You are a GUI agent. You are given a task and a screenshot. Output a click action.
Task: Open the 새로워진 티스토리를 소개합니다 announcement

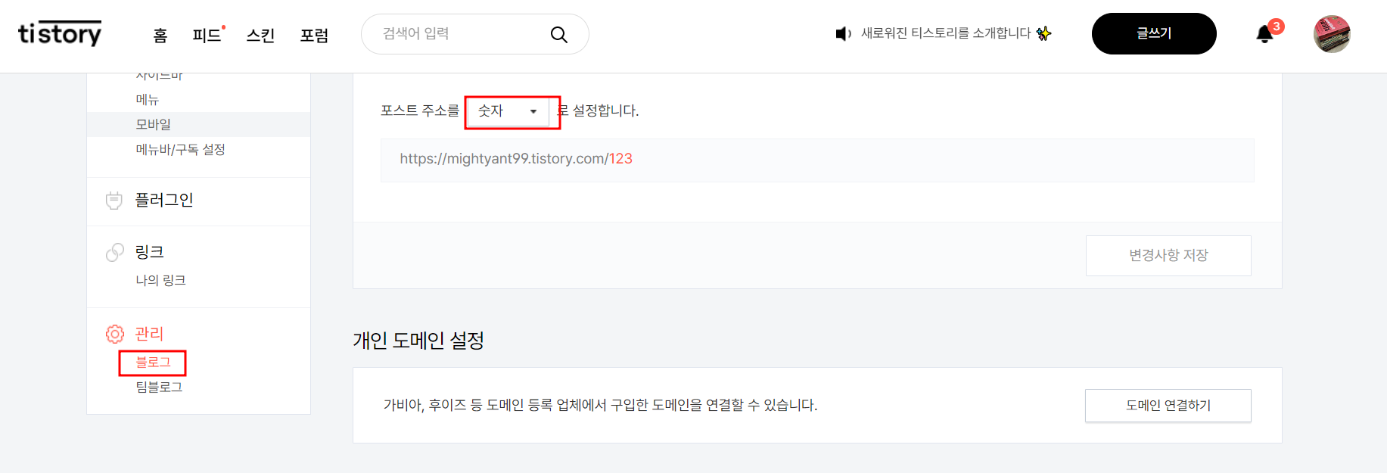[946, 33]
